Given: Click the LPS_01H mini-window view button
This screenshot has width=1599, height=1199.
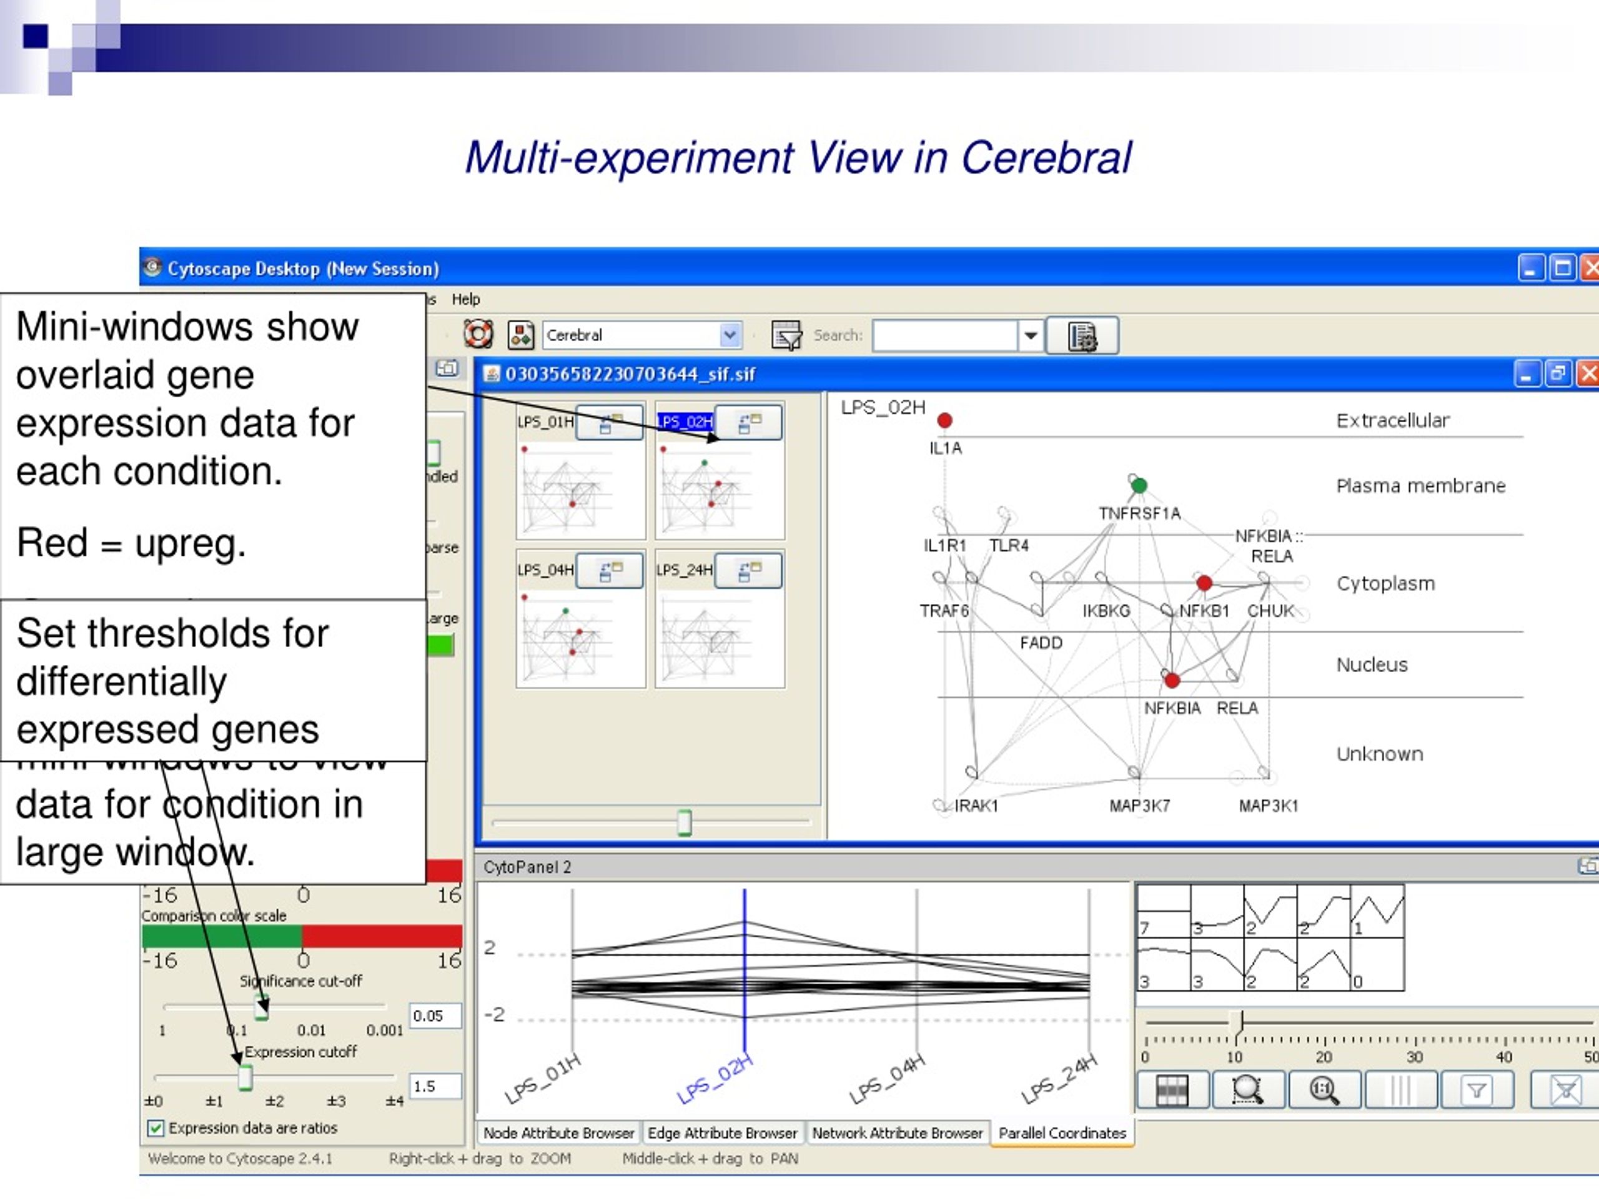Looking at the screenshot, I should tap(610, 422).
